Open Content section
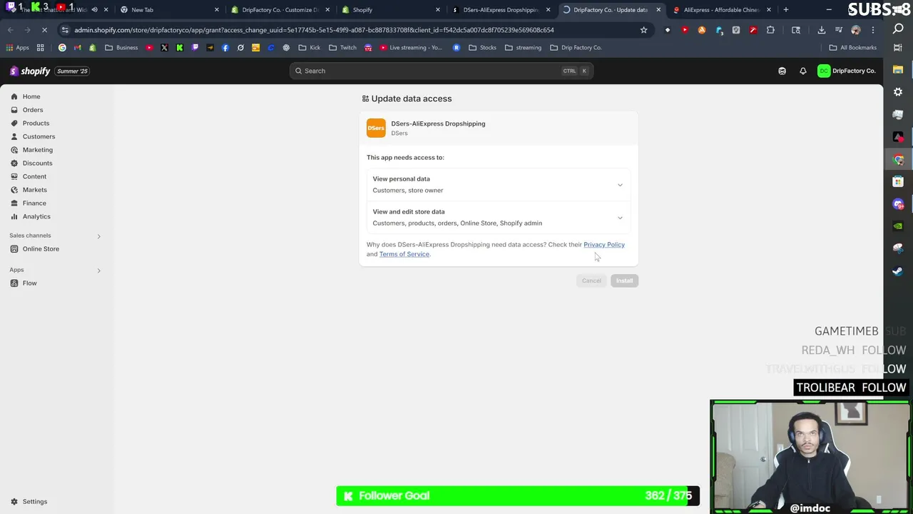913x514 pixels. [x=34, y=176]
